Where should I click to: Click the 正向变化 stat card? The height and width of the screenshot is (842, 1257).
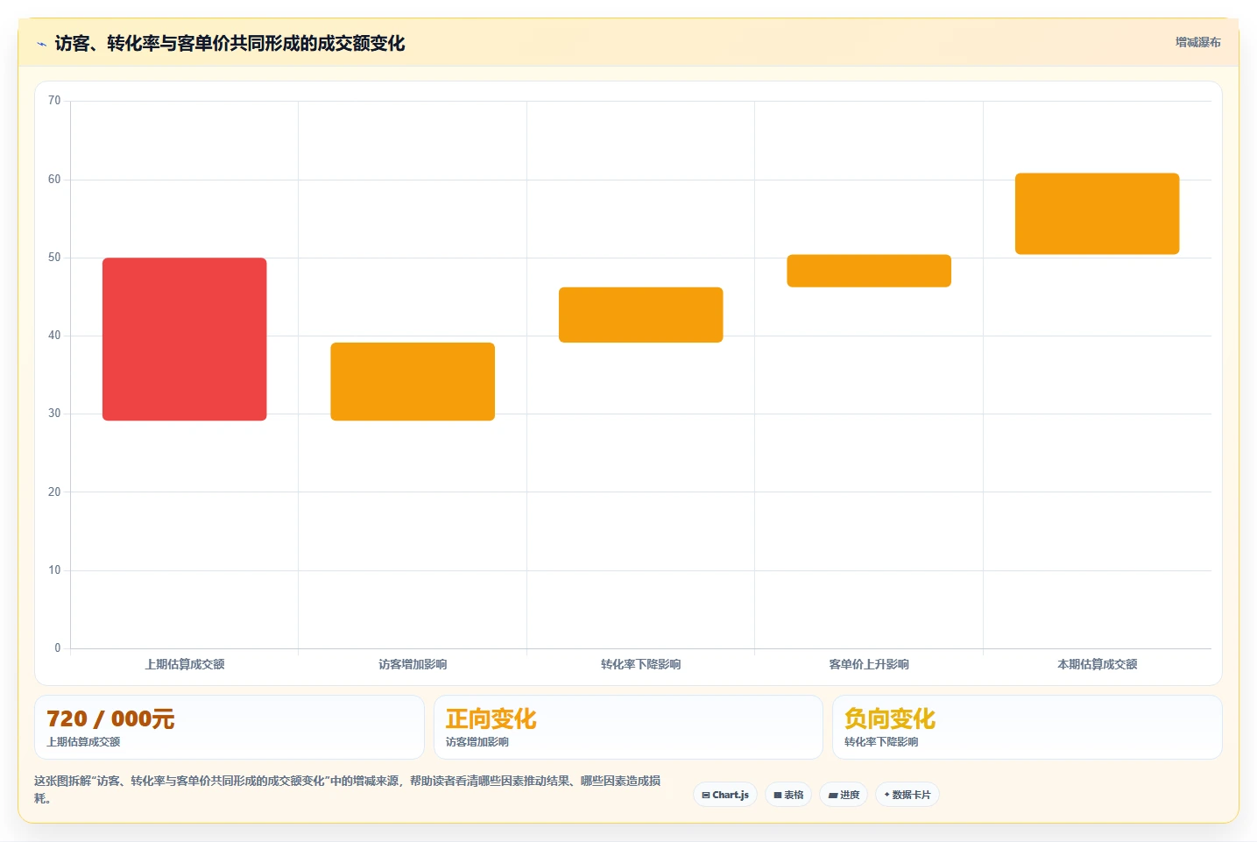click(628, 727)
